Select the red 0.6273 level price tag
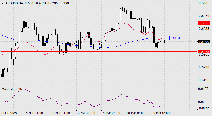The height and width of the screenshot is (116, 212). click(x=204, y=52)
